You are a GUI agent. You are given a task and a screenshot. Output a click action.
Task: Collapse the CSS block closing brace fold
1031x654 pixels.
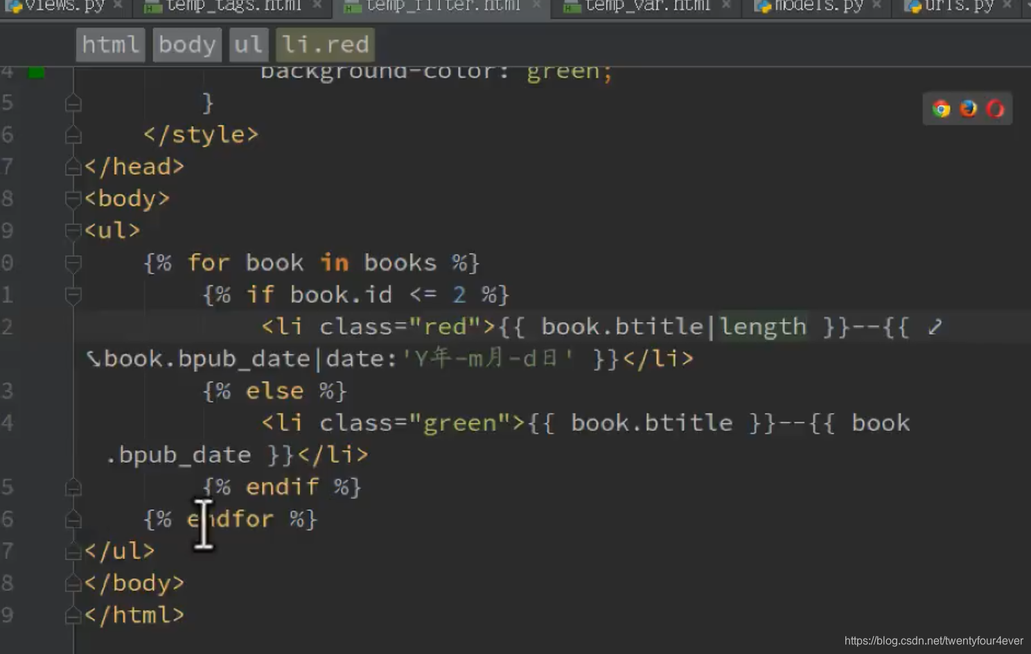(x=73, y=103)
